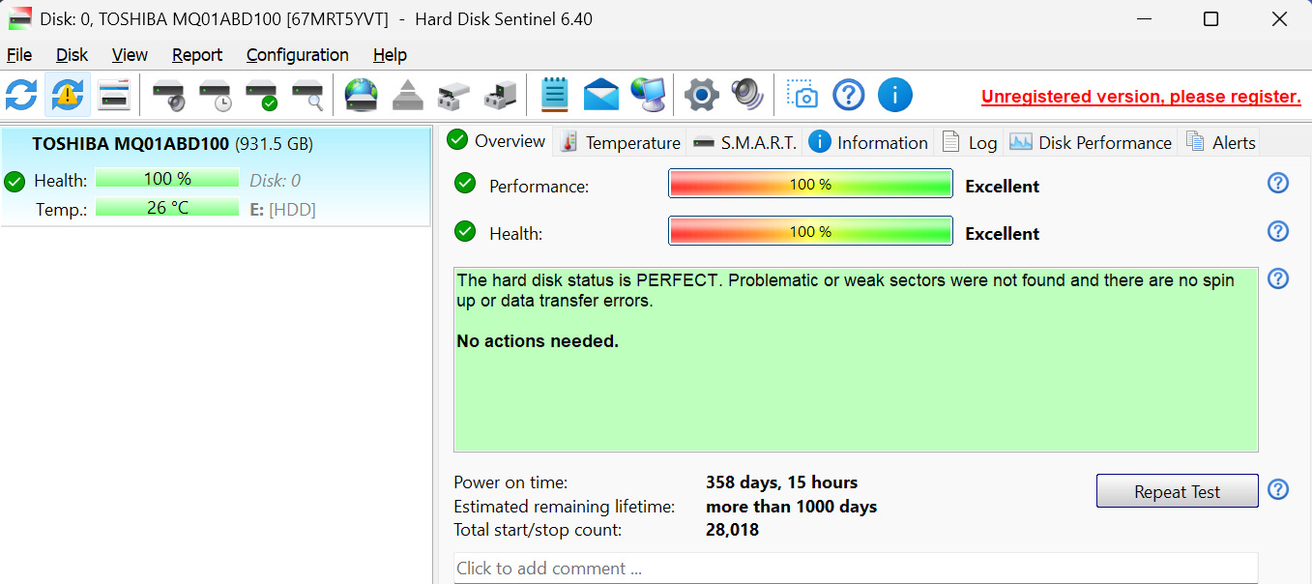Click the disk with magnifier toolbar icon

click(x=307, y=95)
